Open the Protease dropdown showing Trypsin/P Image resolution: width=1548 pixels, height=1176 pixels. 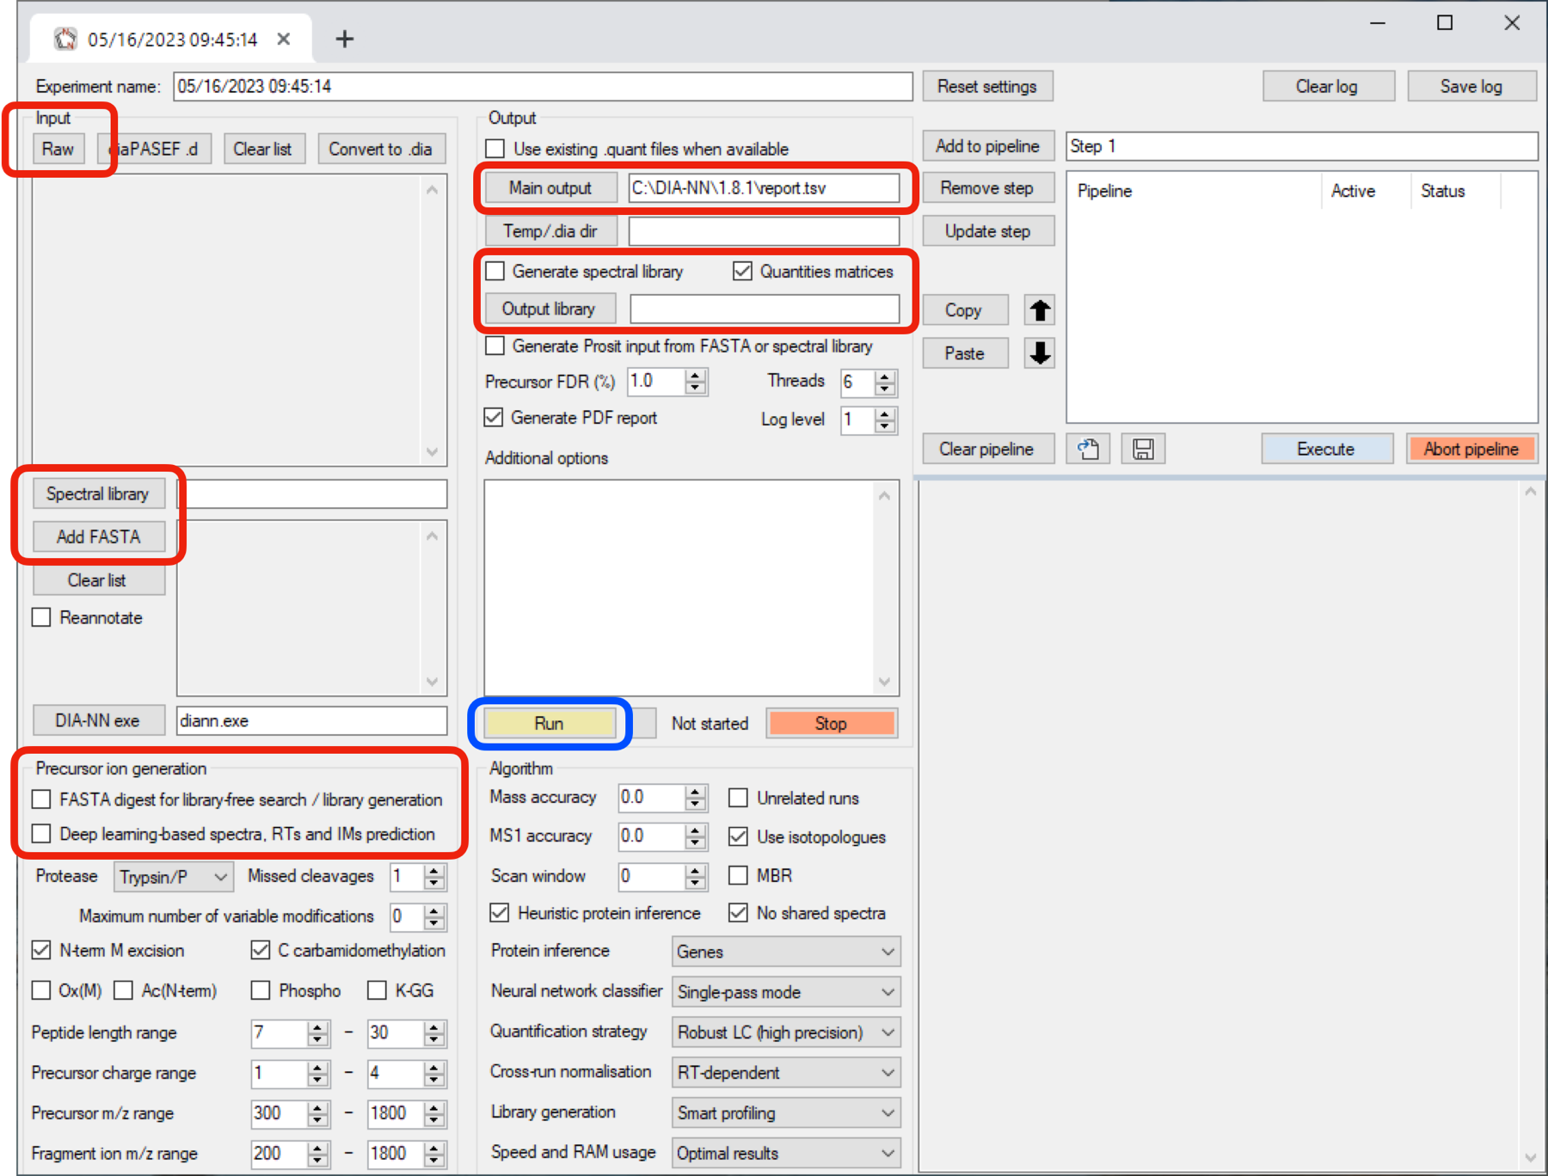(174, 877)
